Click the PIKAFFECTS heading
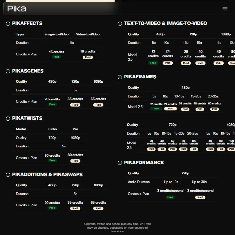Image resolution: width=235 pixels, height=235 pixels. click(x=27, y=23)
